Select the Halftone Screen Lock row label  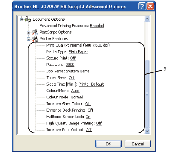(x=65, y=117)
